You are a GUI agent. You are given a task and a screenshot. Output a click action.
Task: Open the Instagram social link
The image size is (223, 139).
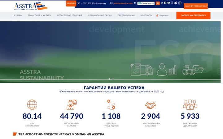(172, 3)
